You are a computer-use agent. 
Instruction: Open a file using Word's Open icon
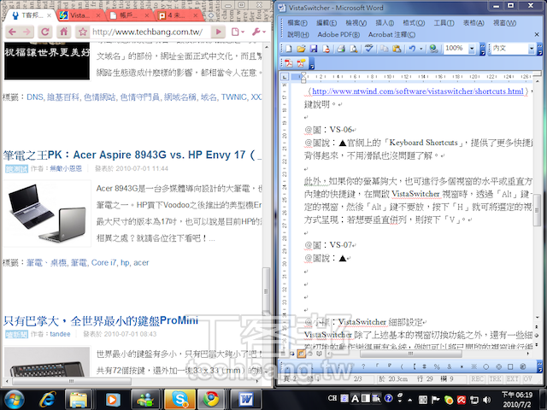(x=300, y=49)
